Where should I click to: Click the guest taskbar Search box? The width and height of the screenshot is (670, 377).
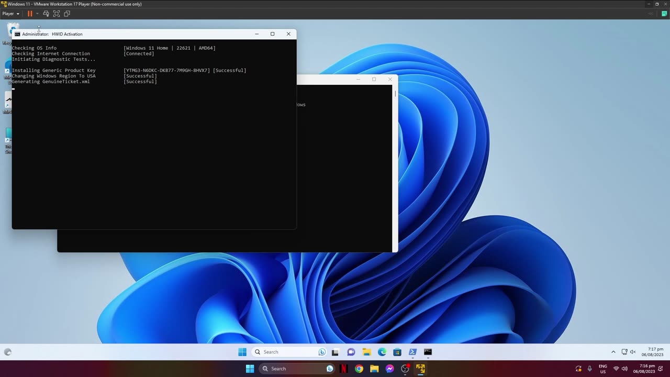coord(289,352)
